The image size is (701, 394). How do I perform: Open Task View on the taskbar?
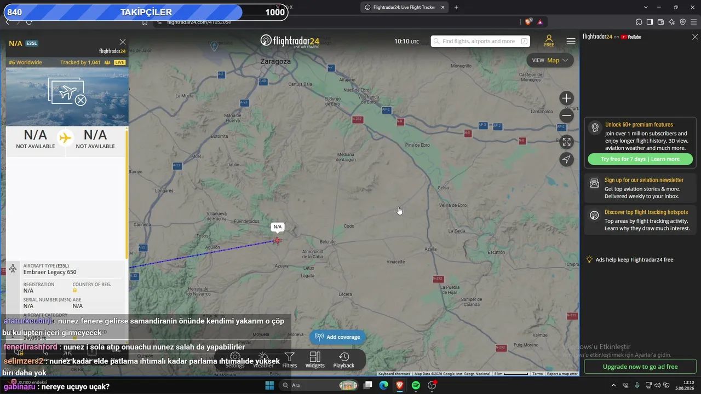[x=368, y=385]
